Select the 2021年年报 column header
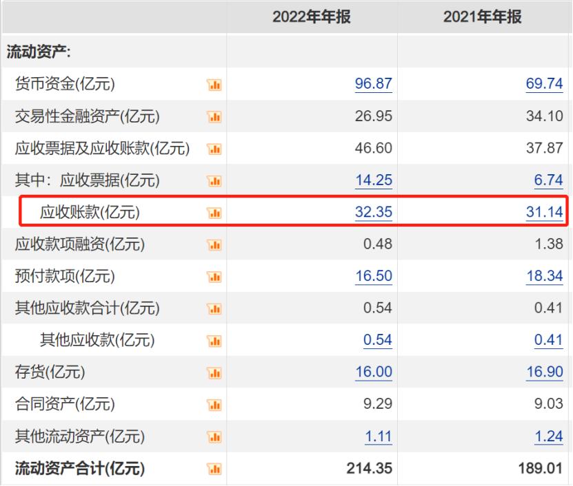This screenshot has height=486, width=573. [x=483, y=17]
